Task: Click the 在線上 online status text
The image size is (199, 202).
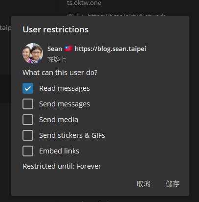Action: 57,59
